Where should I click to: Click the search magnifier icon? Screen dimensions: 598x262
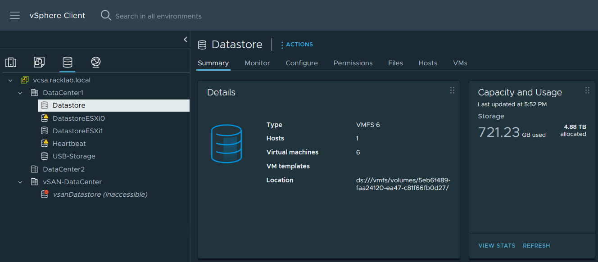[106, 15]
